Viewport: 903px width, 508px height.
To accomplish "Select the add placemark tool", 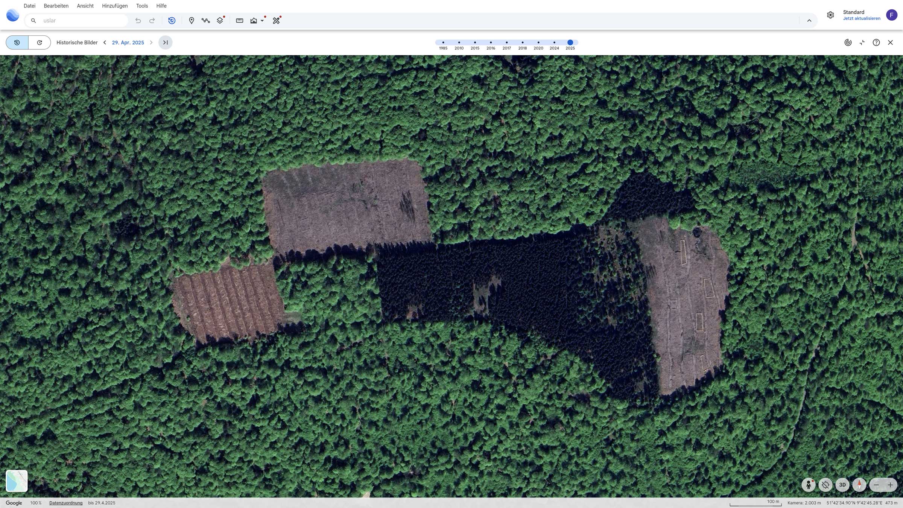I will [x=192, y=20].
